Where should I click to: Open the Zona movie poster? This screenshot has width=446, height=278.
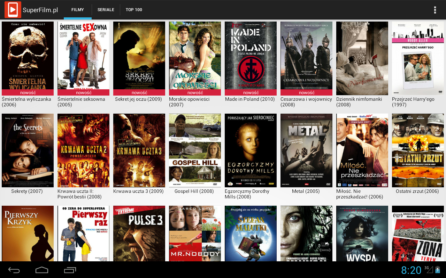(x=418, y=234)
